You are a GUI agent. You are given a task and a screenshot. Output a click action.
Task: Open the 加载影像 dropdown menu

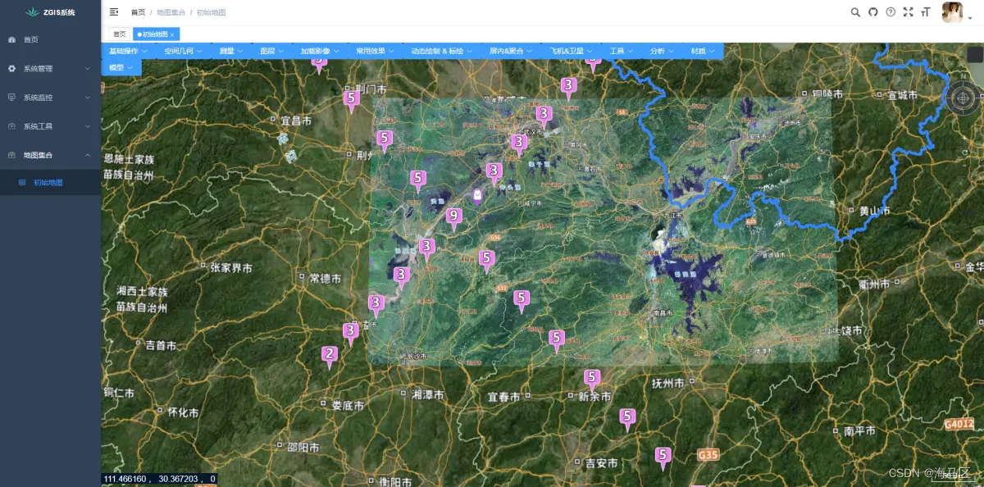(x=320, y=51)
